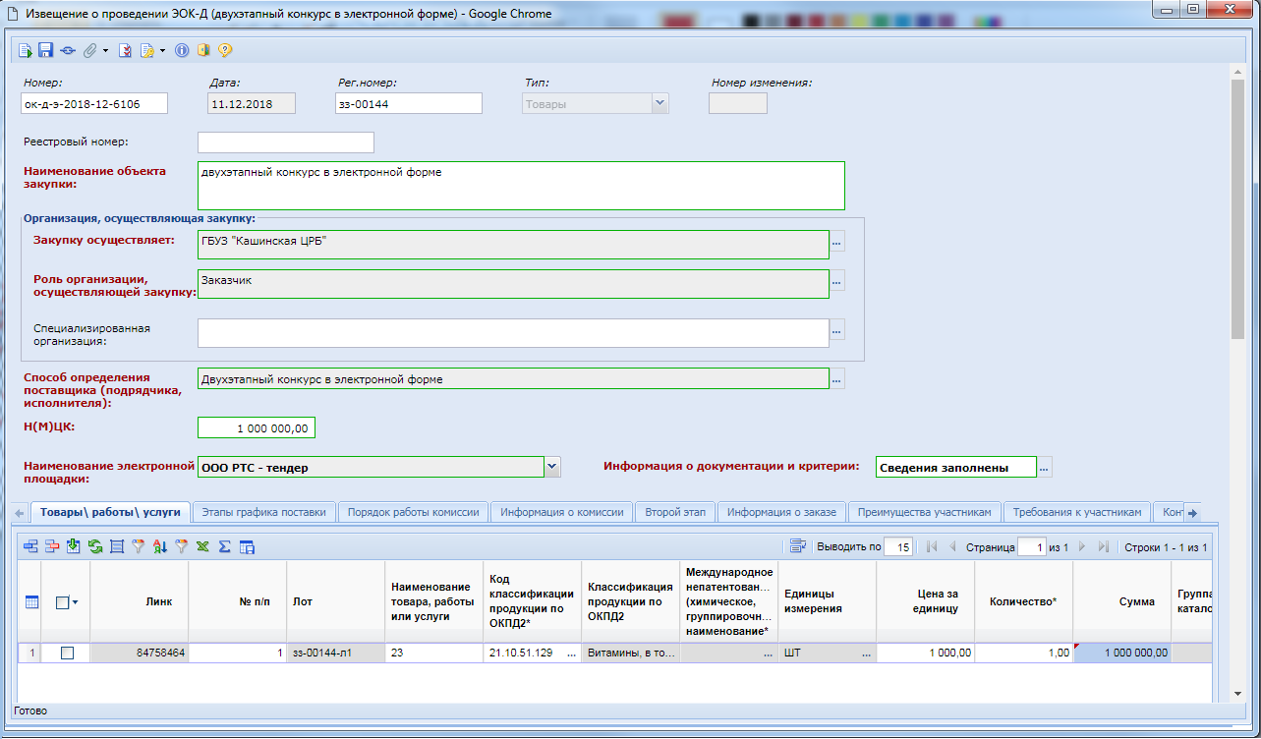
Task: Open lookup for 'Способ определения поставщика' field
Action: [837, 378]
